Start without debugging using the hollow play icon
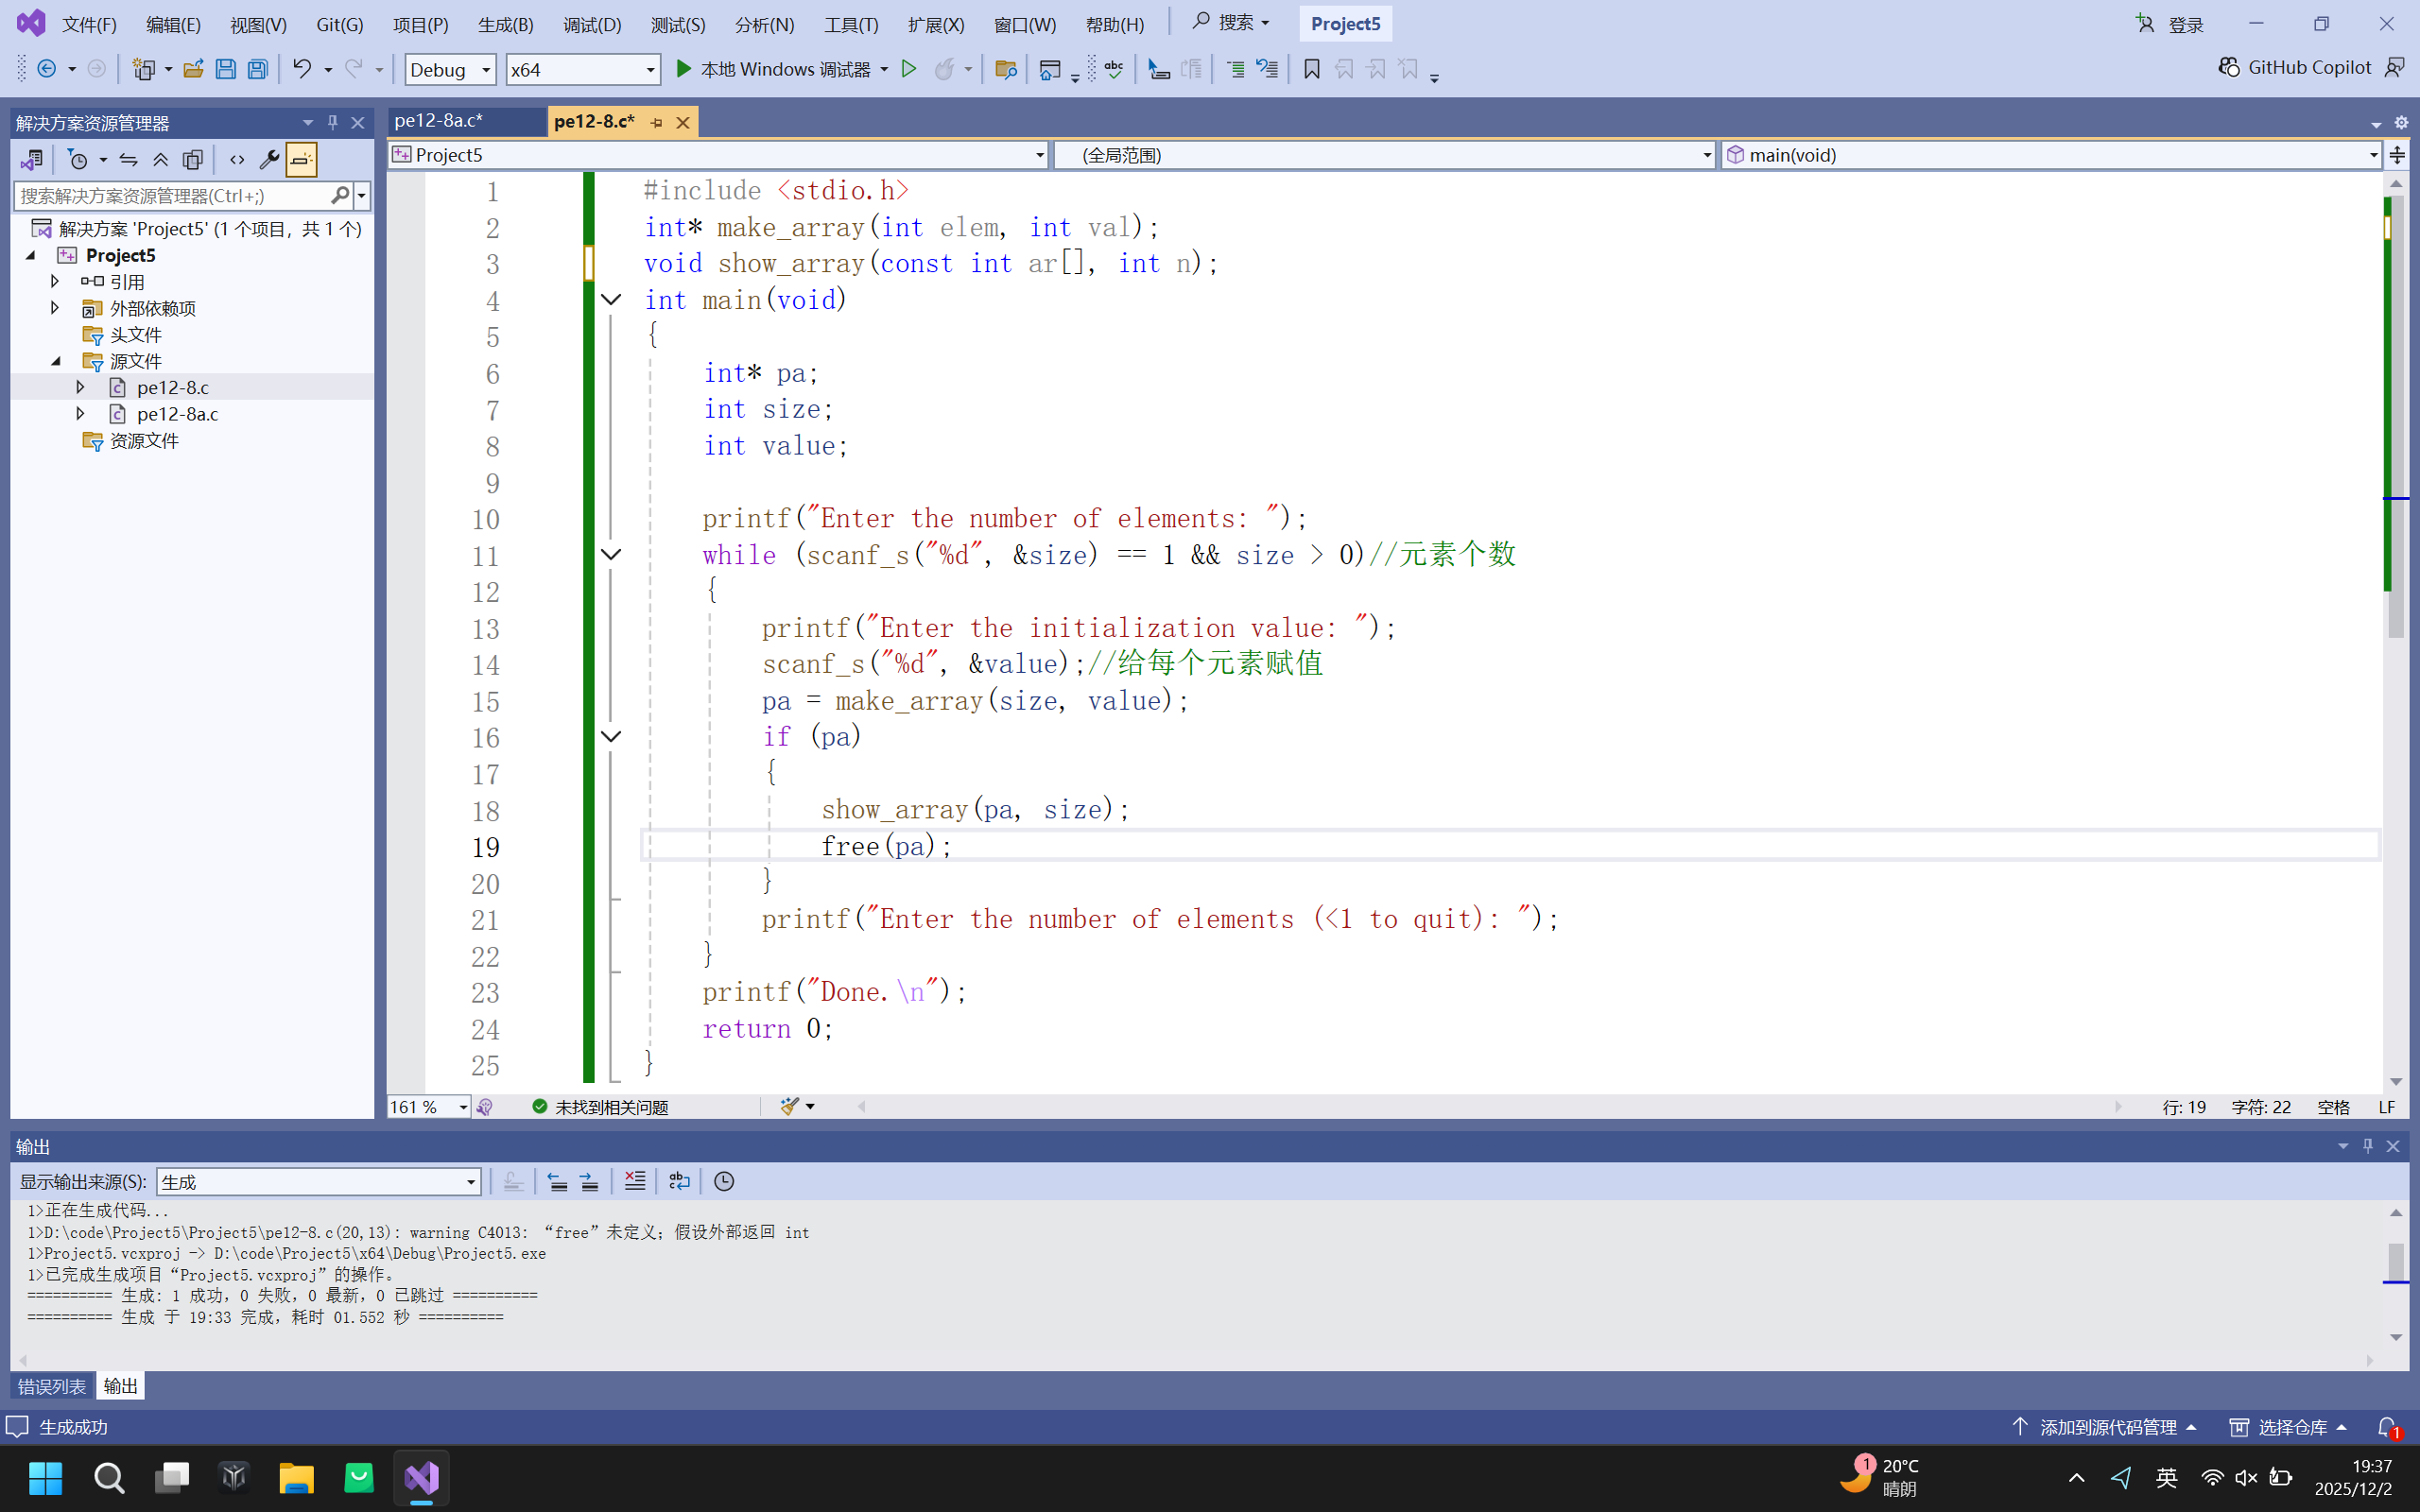The image size is (2420, 1512). click(x=909, y=68)
